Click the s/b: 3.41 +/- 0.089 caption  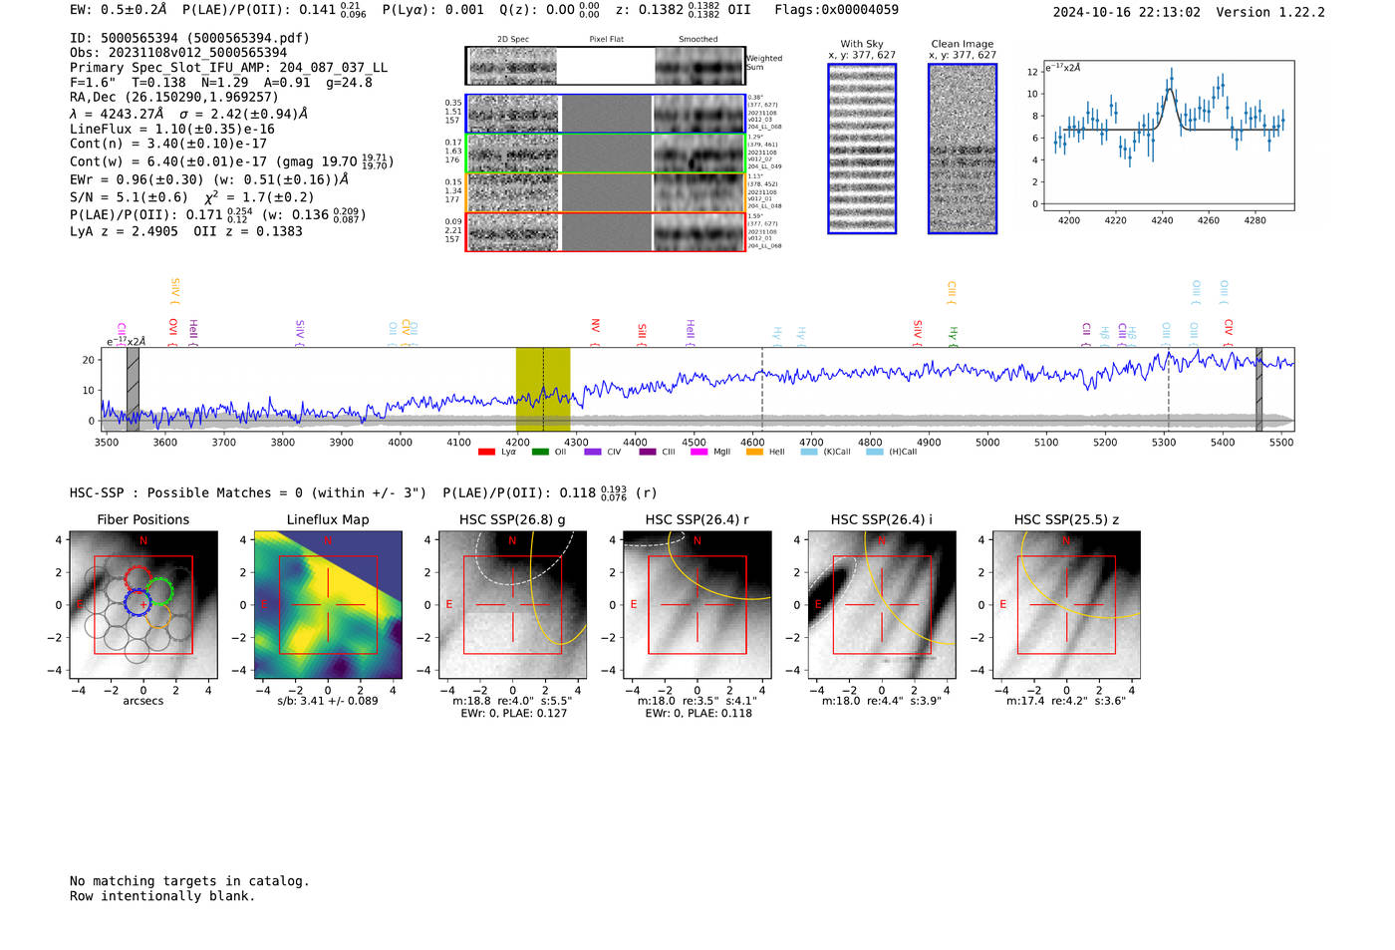[x=328, y=701]
